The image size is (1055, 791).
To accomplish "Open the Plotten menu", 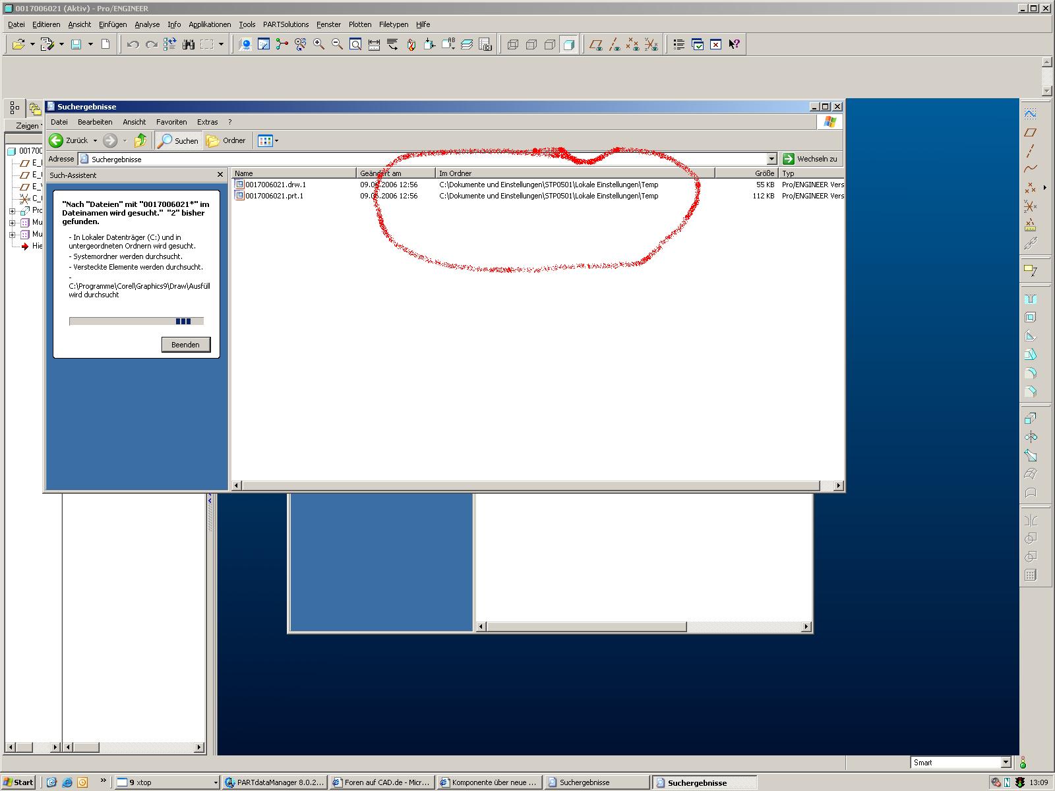I will click(360, 24).
